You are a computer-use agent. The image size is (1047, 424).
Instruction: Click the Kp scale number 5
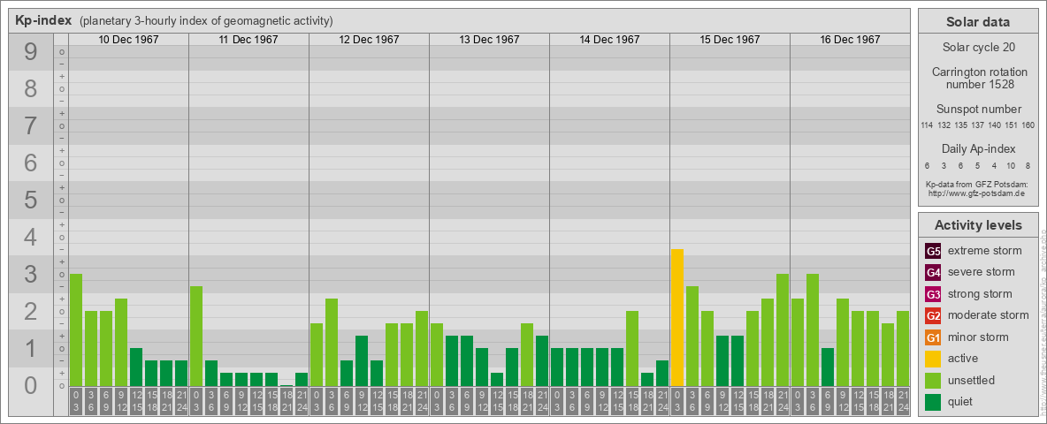(x=31, y=200)
